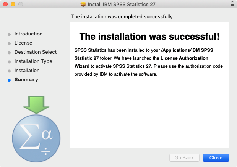Select the Summary step label

[26, 80]
